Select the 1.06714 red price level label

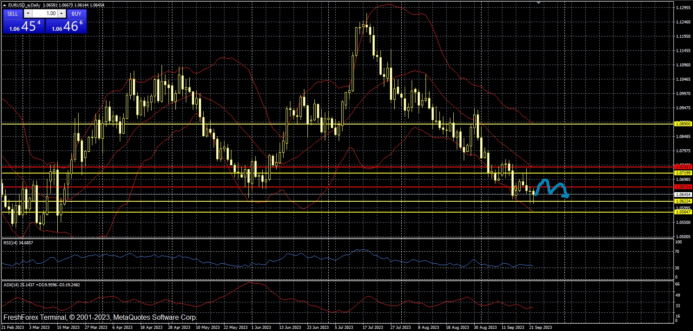(683, 187)
